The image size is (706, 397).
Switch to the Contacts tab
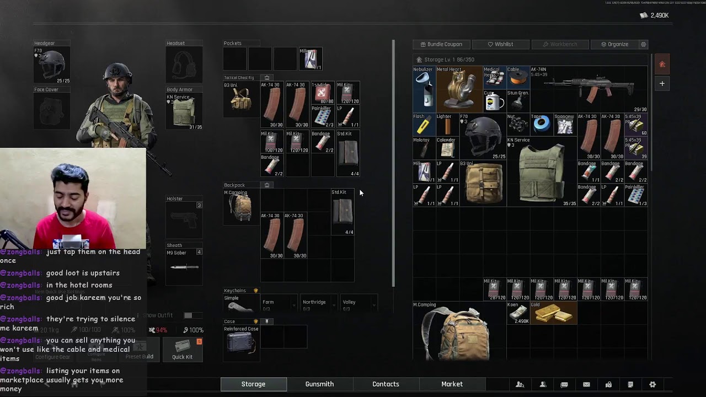point(386,384)
